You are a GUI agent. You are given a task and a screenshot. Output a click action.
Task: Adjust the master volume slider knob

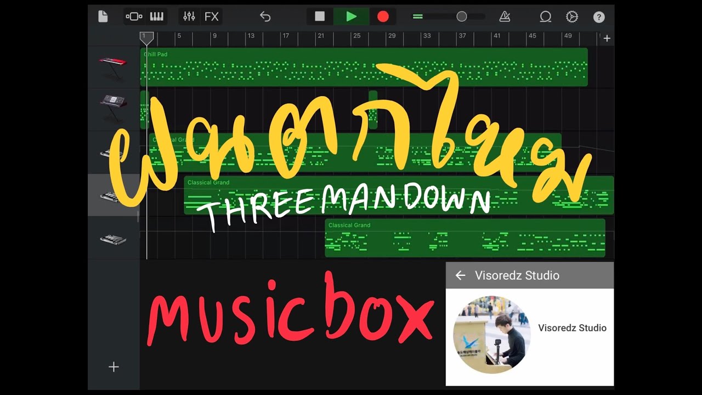(462, 16)
